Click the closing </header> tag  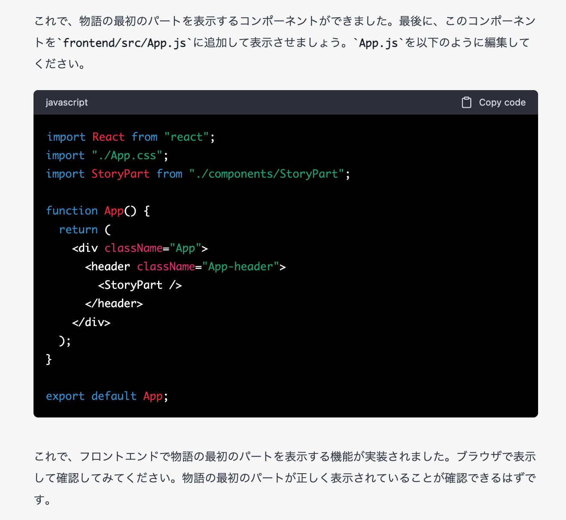(113, 303)
